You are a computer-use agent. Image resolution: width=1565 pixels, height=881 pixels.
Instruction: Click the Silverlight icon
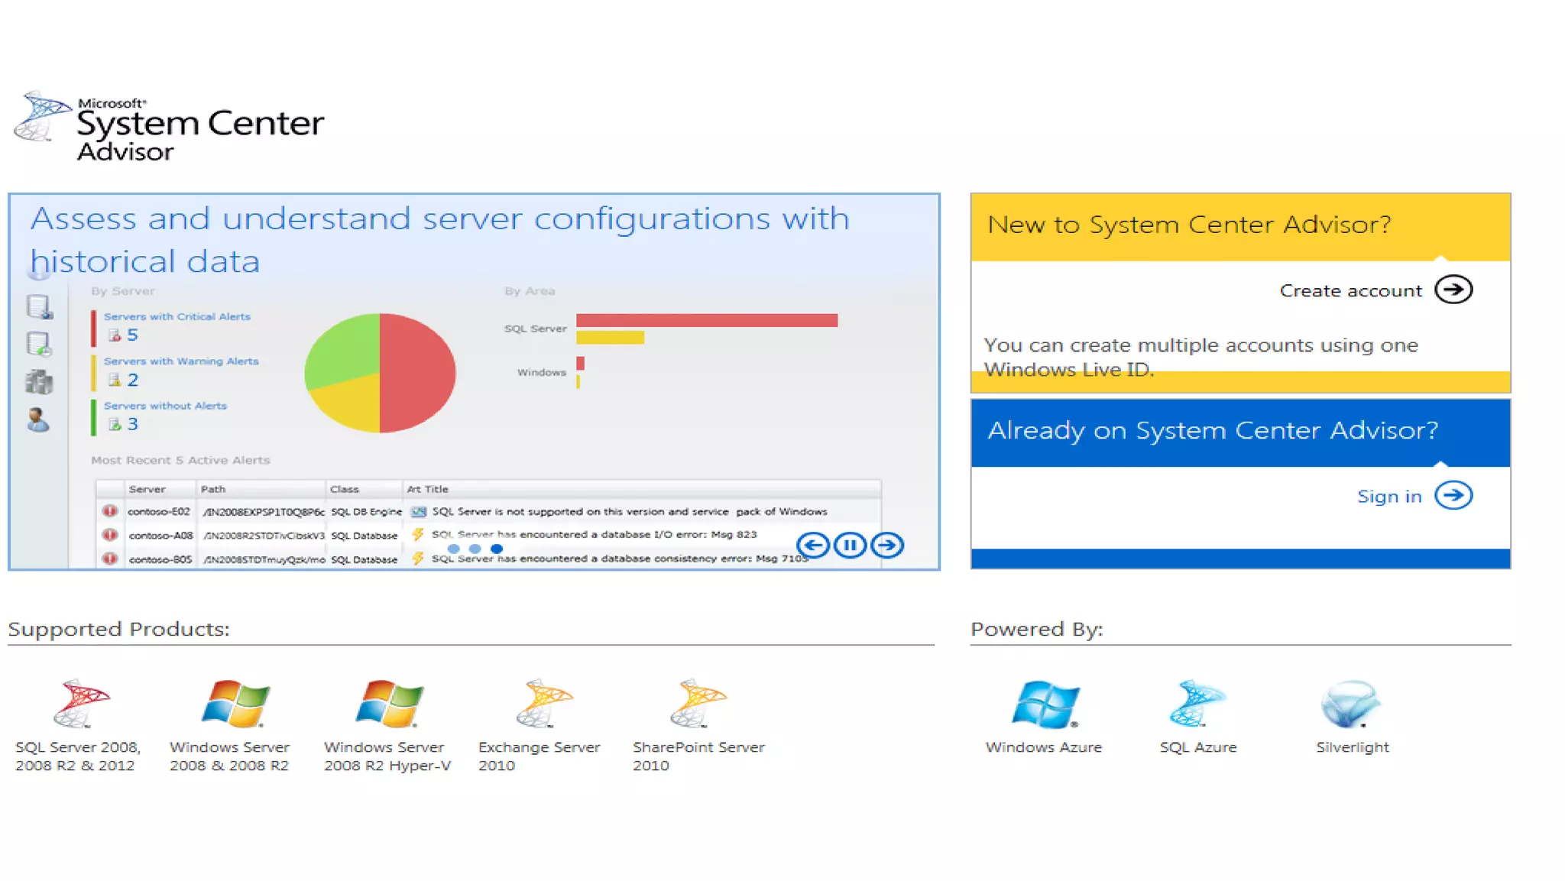1351,703
